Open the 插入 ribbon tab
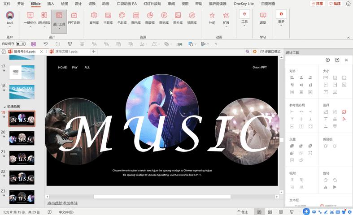 pyautogui.click(x=51, y=4)
